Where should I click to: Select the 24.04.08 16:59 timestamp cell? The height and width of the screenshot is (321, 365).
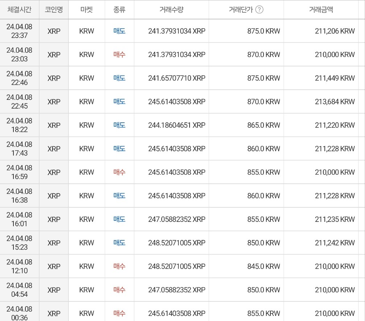point(19,172)
